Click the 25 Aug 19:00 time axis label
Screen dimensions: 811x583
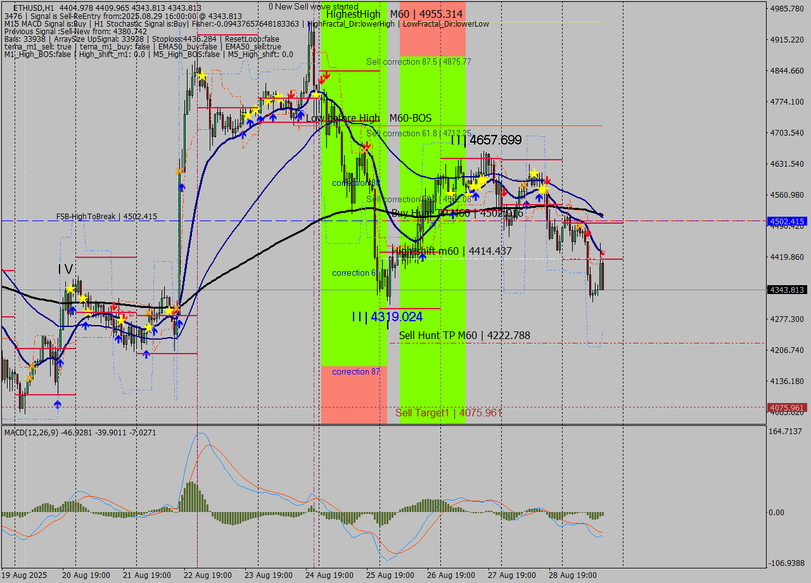[x=391, y=575]
